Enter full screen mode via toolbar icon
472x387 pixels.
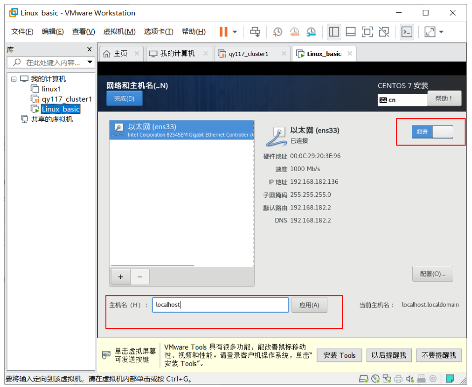point(367,32)
